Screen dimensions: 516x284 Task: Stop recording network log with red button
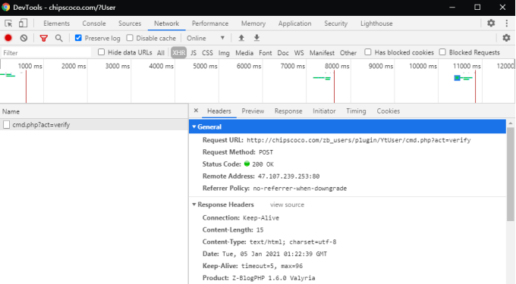coord(8,38)
